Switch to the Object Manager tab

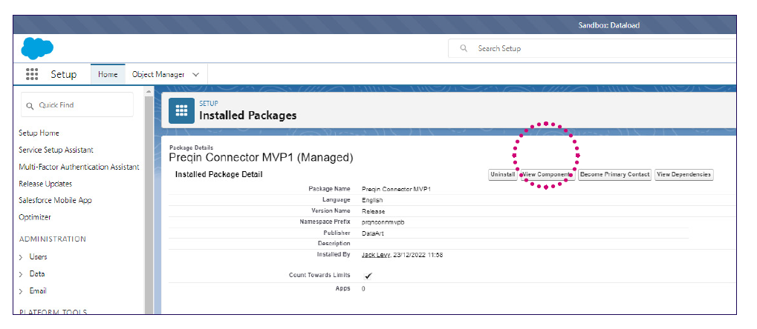click(x=158, y=75)
